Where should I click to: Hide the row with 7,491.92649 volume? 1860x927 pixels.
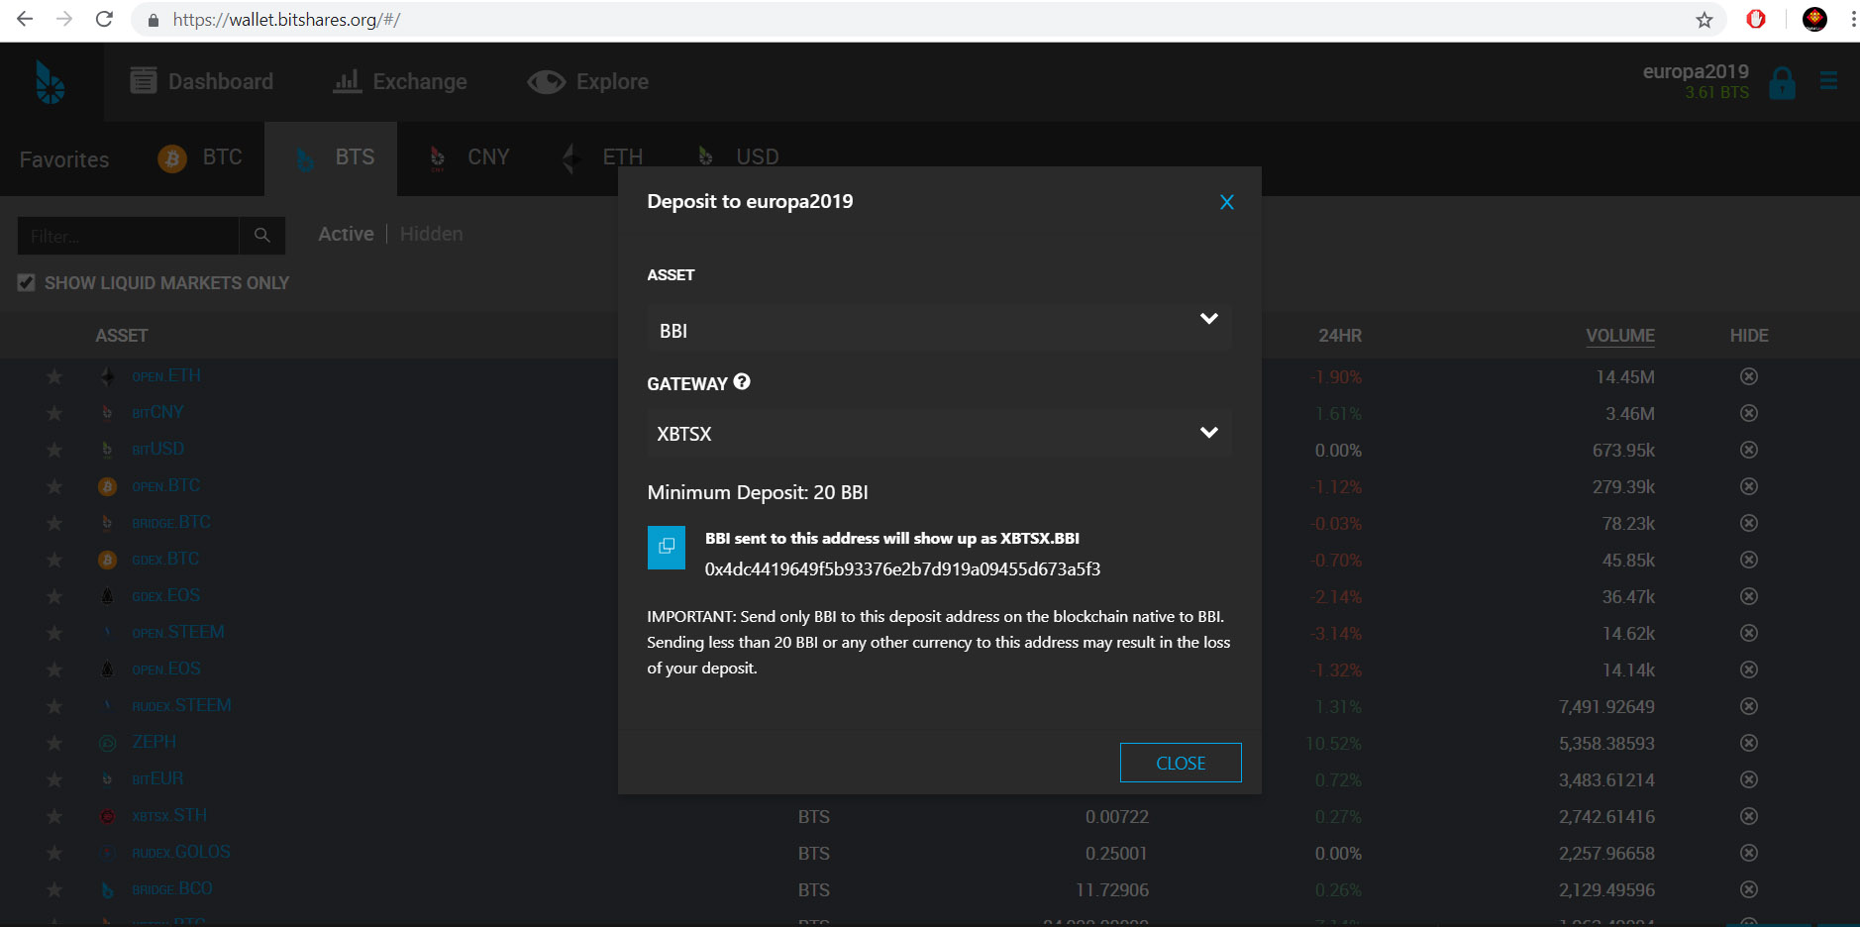1749,706
